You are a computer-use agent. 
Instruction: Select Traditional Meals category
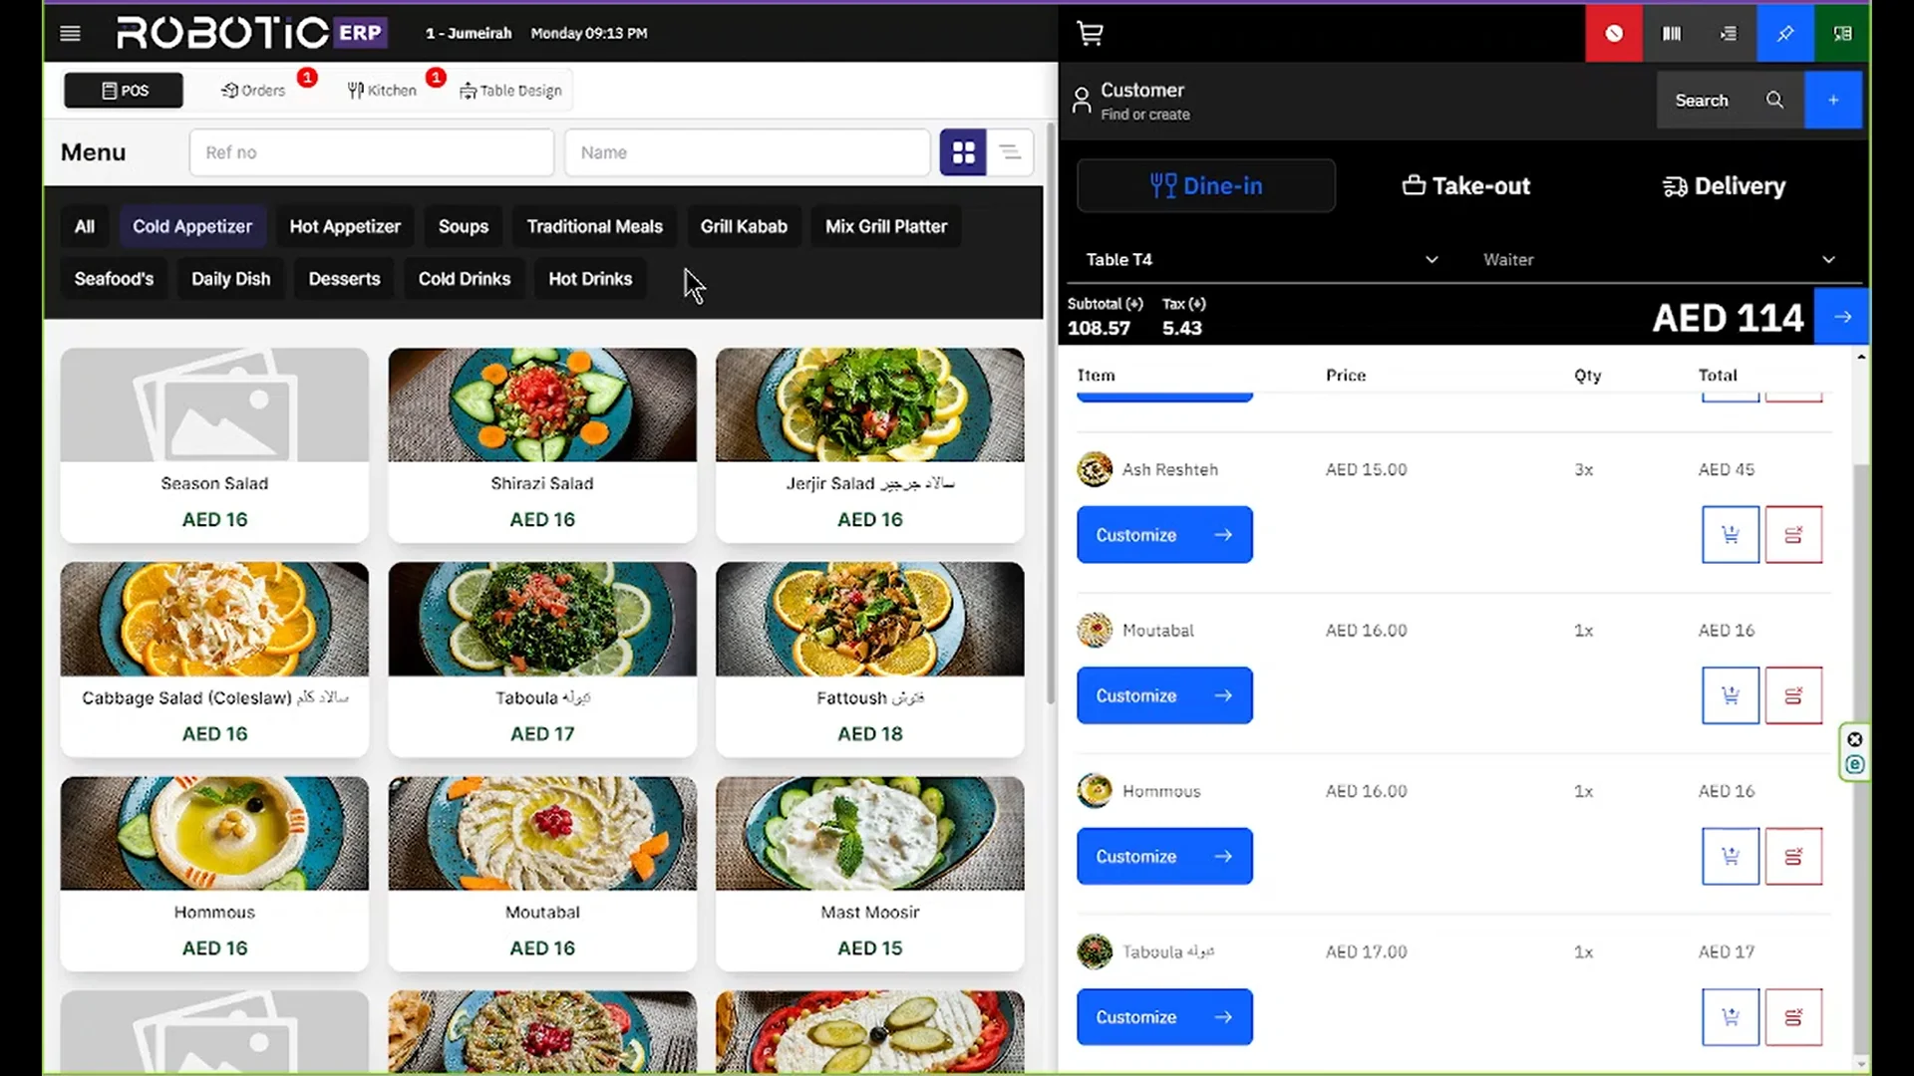click(595, 226)
